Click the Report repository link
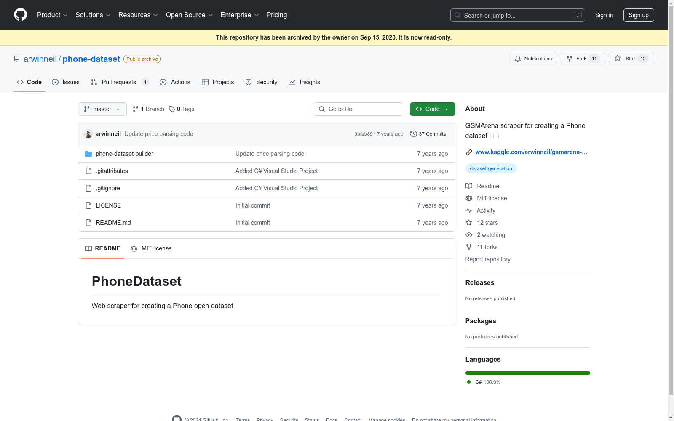The height and width of the screenshot is (421, 674). point(488,259)
